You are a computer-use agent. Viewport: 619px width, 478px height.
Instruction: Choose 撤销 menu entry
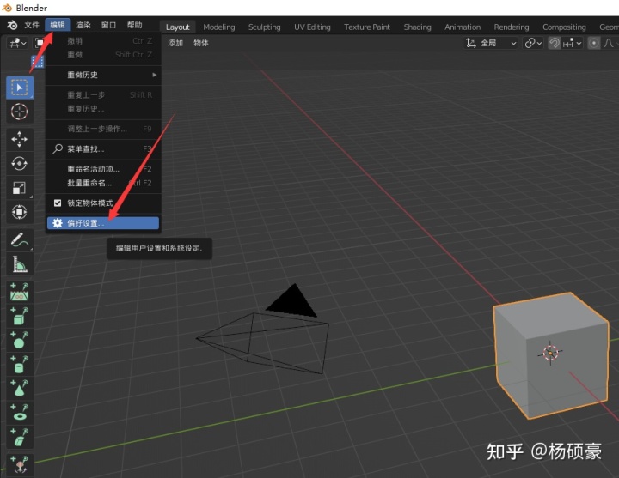pyautogui.click(x=103, y=41)
